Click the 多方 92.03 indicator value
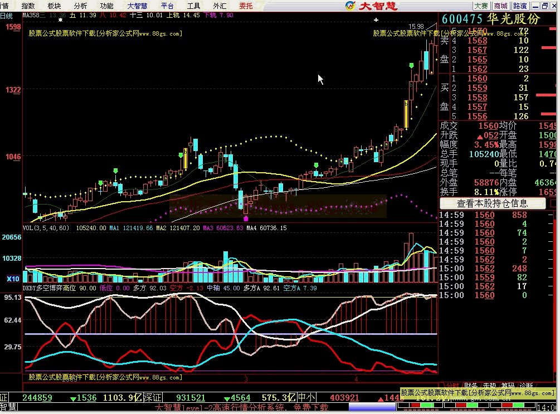 tap(149, 288)
